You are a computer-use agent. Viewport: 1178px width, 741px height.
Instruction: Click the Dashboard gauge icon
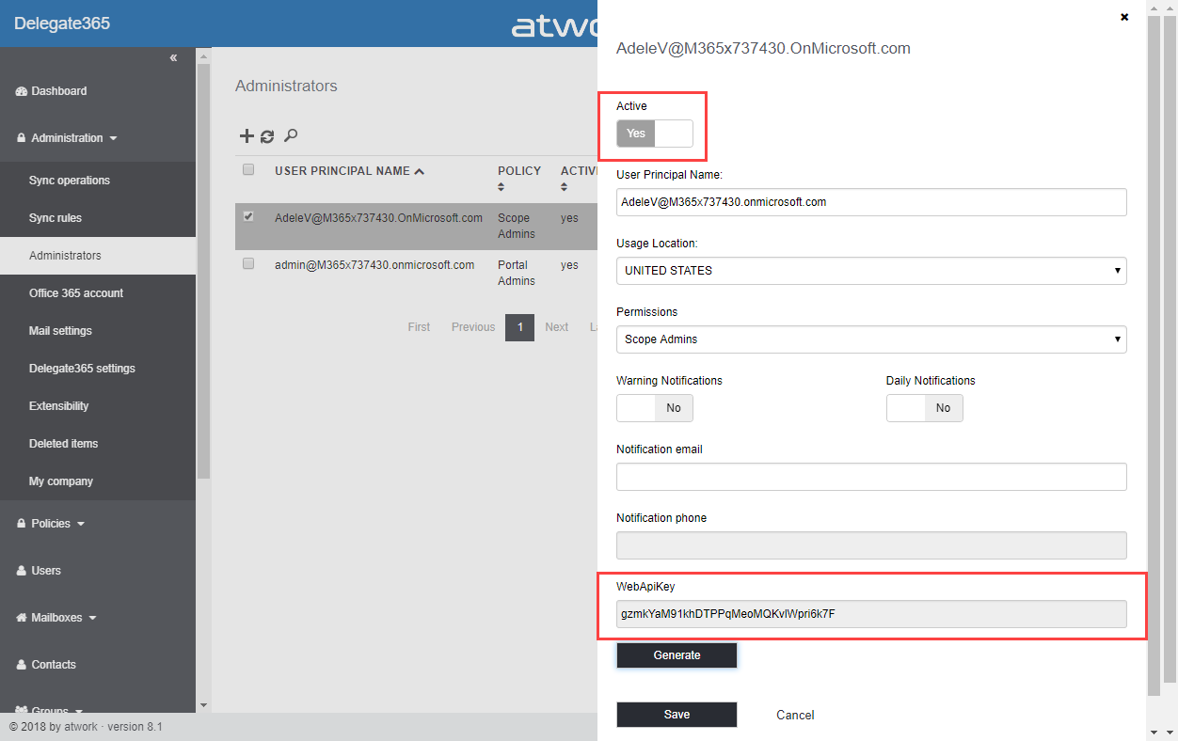[22, 91]
